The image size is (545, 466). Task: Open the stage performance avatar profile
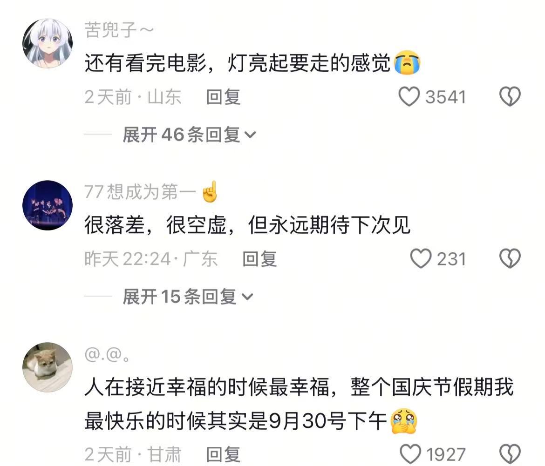point(48,205)
